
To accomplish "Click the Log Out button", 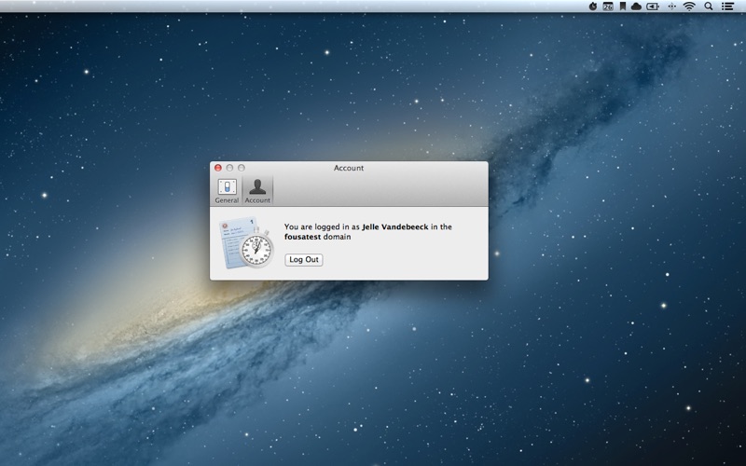I will 304,260.
